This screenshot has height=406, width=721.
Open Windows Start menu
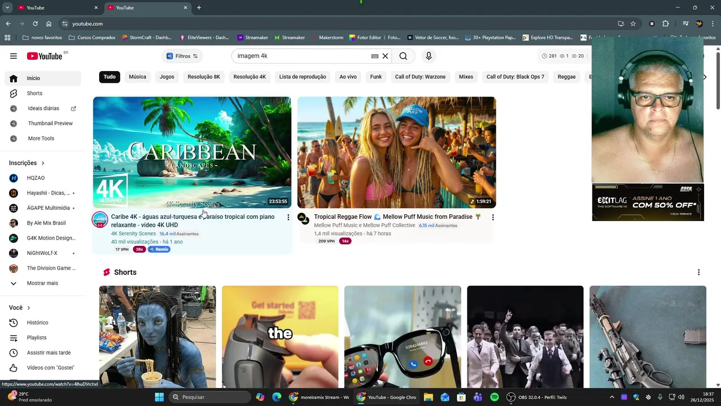[x=159, y=397]
